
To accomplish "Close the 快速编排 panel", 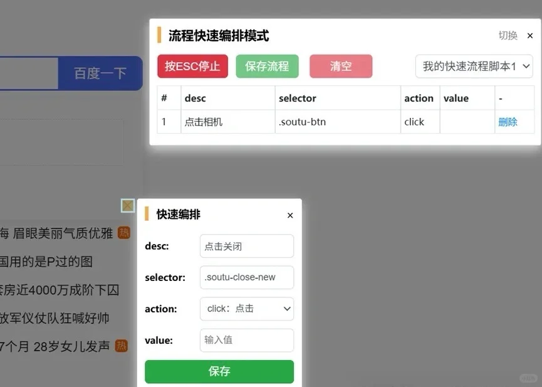I will coord(289,215).
